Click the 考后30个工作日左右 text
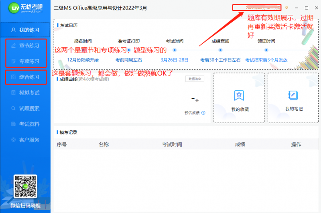The width and height of the screenshot is (321, 213). click(x=220, y=60)
